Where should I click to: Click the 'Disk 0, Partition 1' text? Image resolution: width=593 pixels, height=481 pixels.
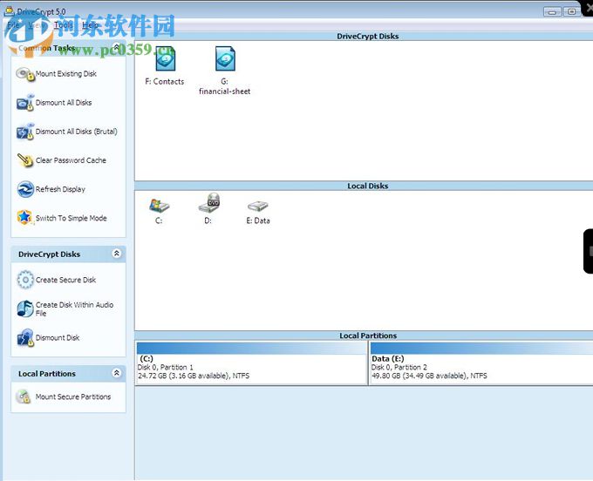(x=166, y=367)
